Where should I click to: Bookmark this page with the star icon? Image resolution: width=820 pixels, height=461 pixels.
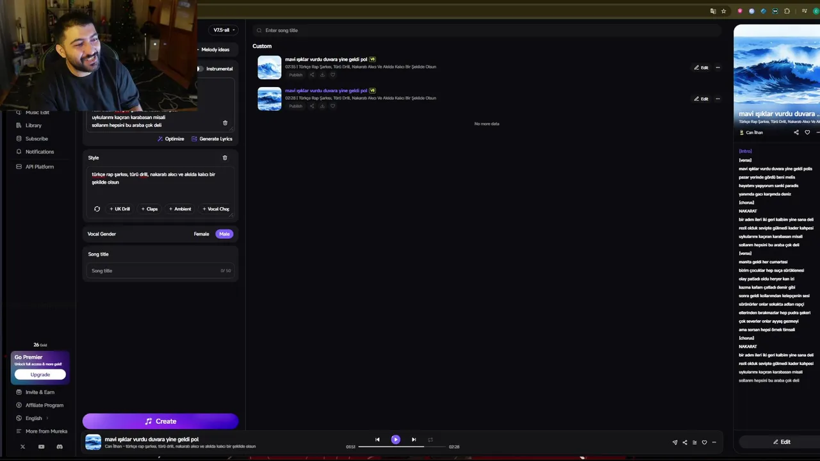[x=724, y=11]
